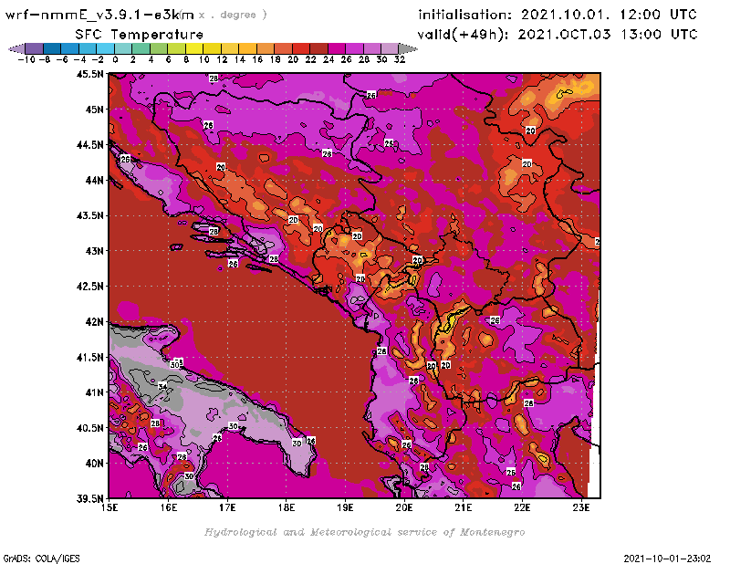Screen dimensions: 730x564
Task: Click the '43.5N' latitude axis label
Action: [89, 215]
